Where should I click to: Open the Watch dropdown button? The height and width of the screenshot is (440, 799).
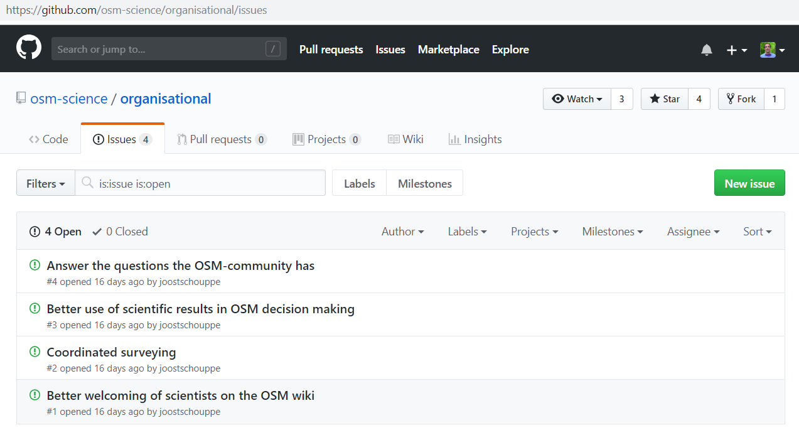(577, 99)
